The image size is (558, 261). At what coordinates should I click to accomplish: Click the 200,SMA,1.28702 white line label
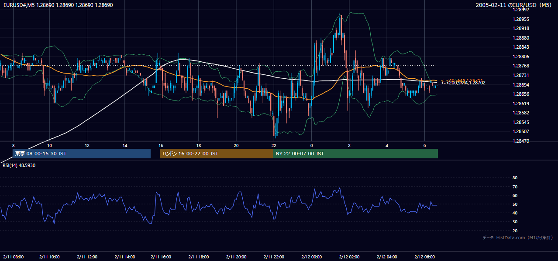[x=463, y=83]
